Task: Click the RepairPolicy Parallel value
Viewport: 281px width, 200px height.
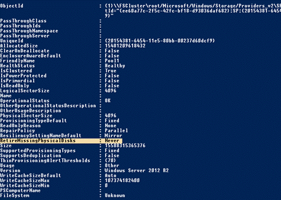Action: pos(116,130)
